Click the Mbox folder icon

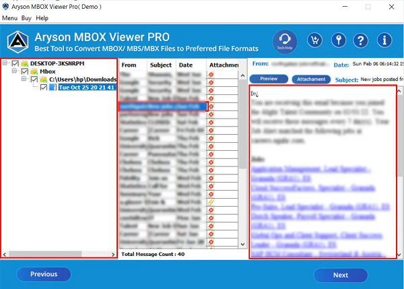[x=34, y=71]
